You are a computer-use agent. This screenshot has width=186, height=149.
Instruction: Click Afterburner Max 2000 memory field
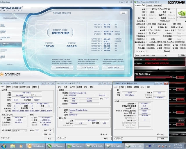(180, 112)
